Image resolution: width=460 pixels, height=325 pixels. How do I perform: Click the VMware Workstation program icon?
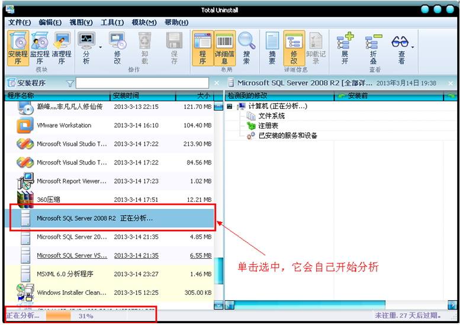tap(25, 126)
